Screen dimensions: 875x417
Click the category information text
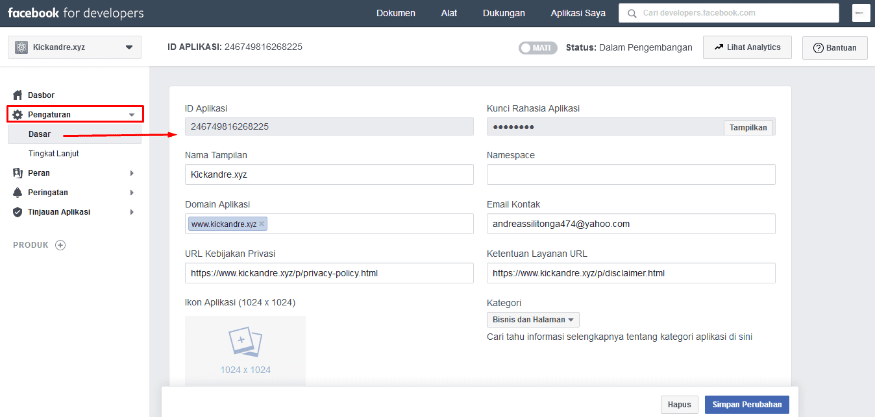tap(619, 337)
